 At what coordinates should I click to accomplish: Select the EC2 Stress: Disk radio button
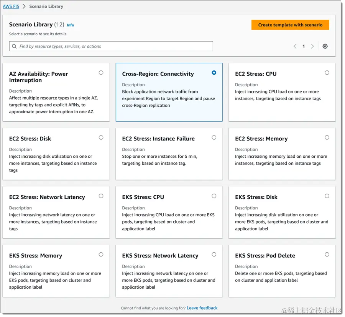[102, 138]
